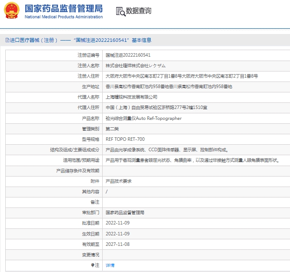290x272 pixels.
Task: Click approval department 国家药品监督管理局 value
Action: pyautogui.click(x=125, y=213)
